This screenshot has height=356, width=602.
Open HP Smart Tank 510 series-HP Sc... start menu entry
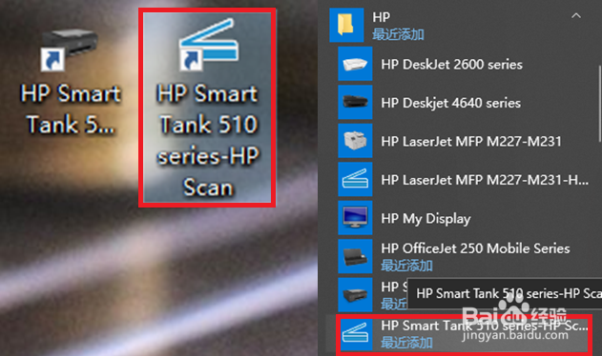point(464,334)
